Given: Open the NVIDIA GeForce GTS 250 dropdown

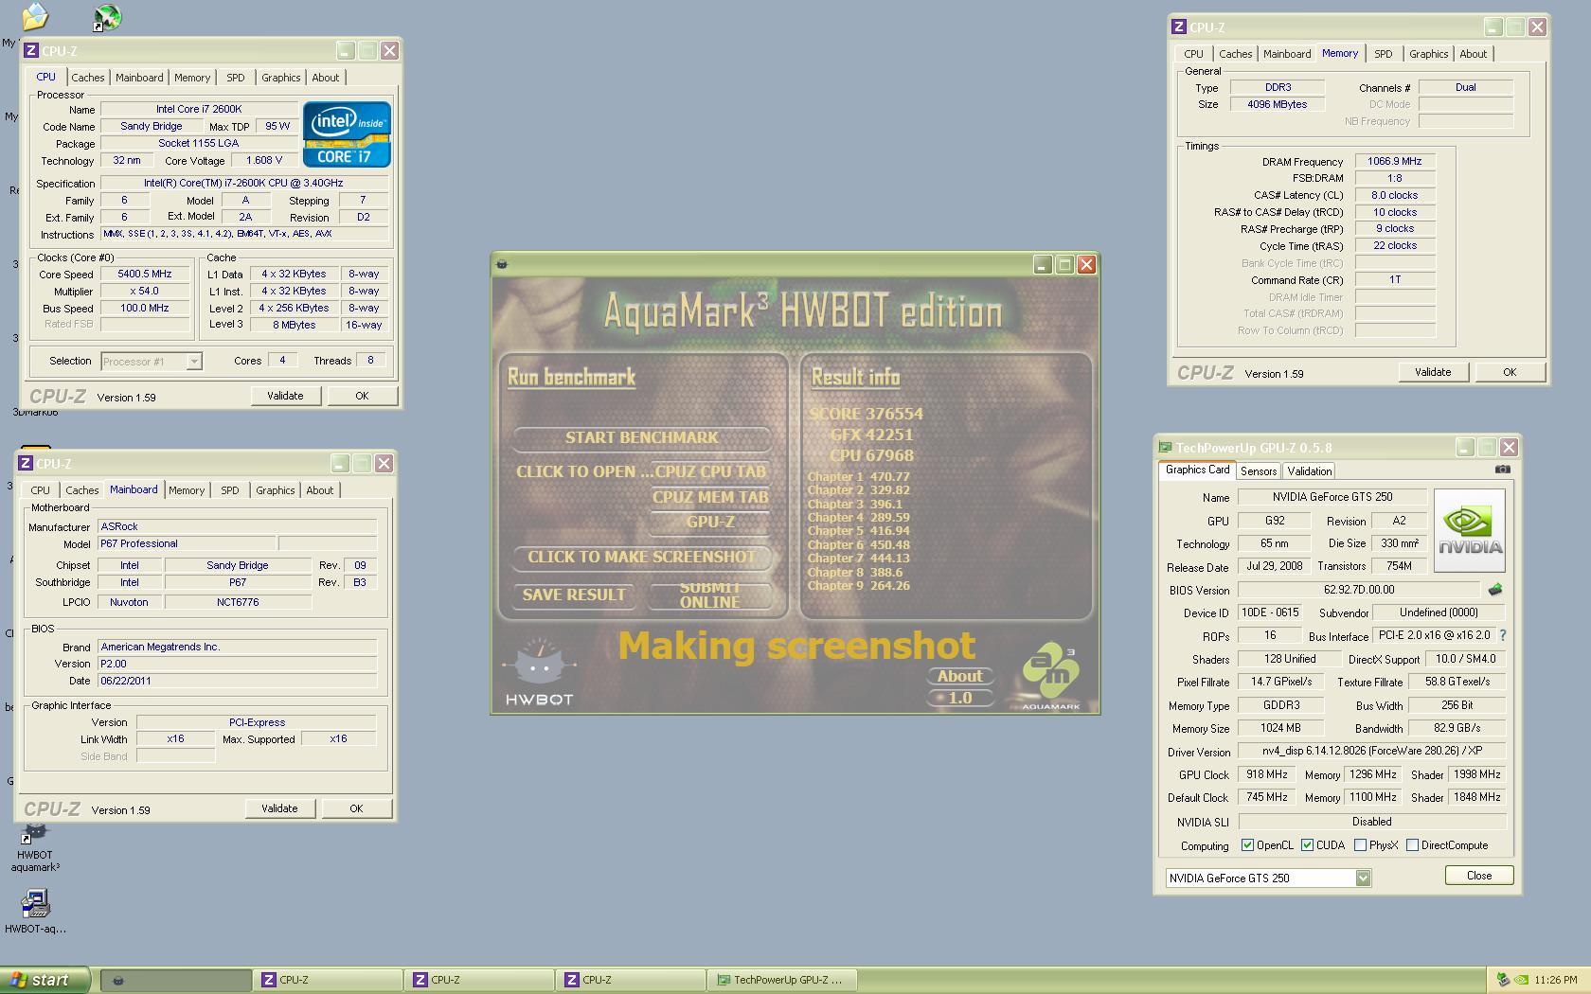Looking at the screenshot, I should click(1363, 878).
